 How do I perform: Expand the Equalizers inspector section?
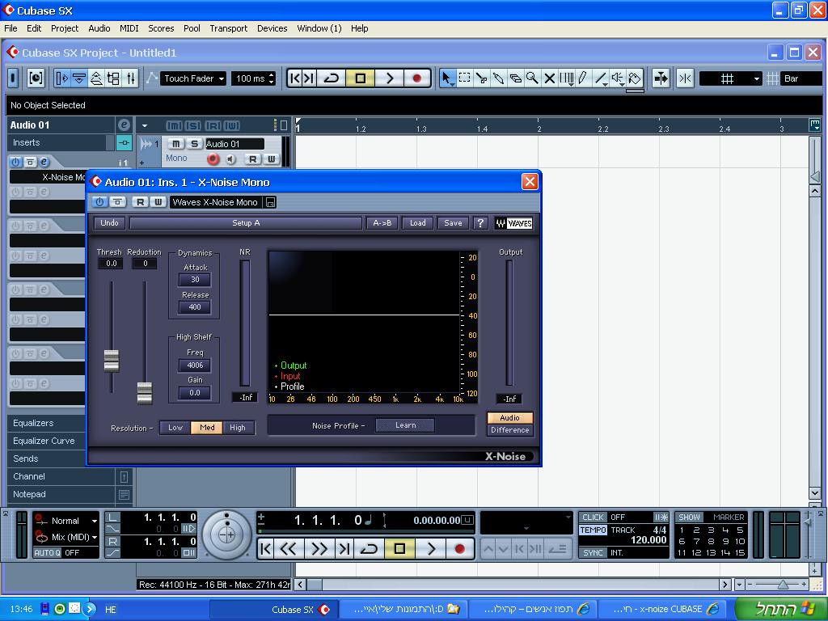pyautogui.click(x=48, y=423)
